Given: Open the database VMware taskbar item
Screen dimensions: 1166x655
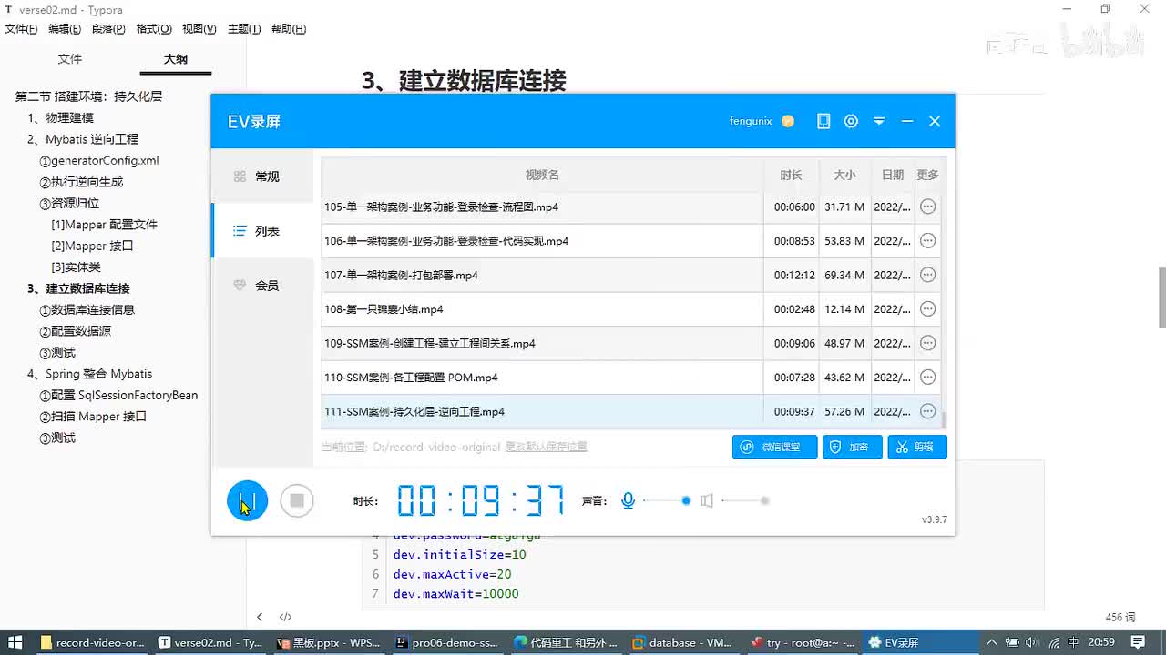Looking at the screenshot, I should coord(682,642).
